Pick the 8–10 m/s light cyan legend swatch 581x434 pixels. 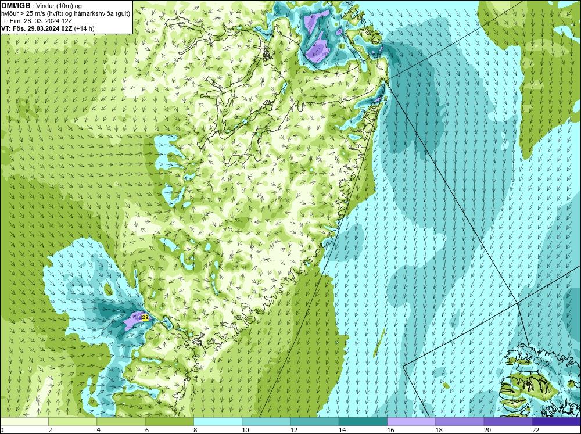pyautogui.click(x=218, y=421)
